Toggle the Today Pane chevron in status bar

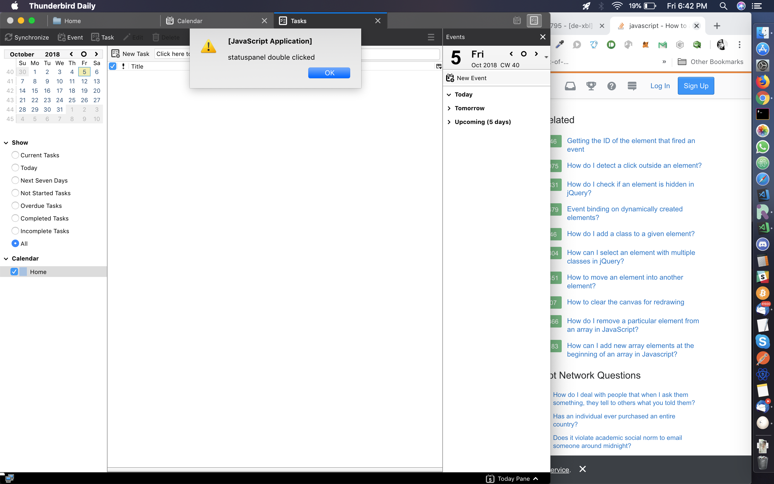(x=536, y=479)
